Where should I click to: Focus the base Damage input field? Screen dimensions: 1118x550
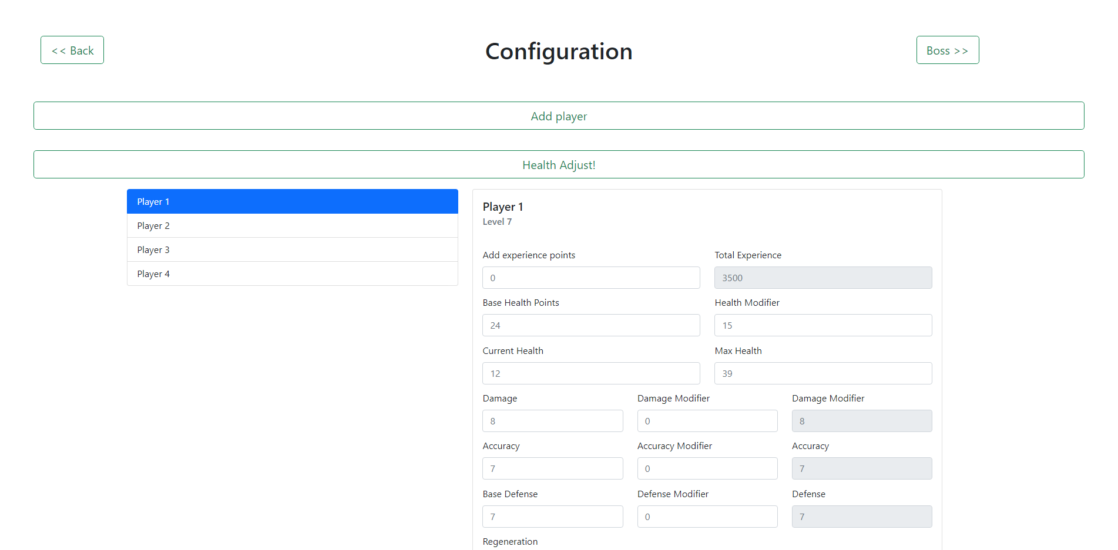552,421
